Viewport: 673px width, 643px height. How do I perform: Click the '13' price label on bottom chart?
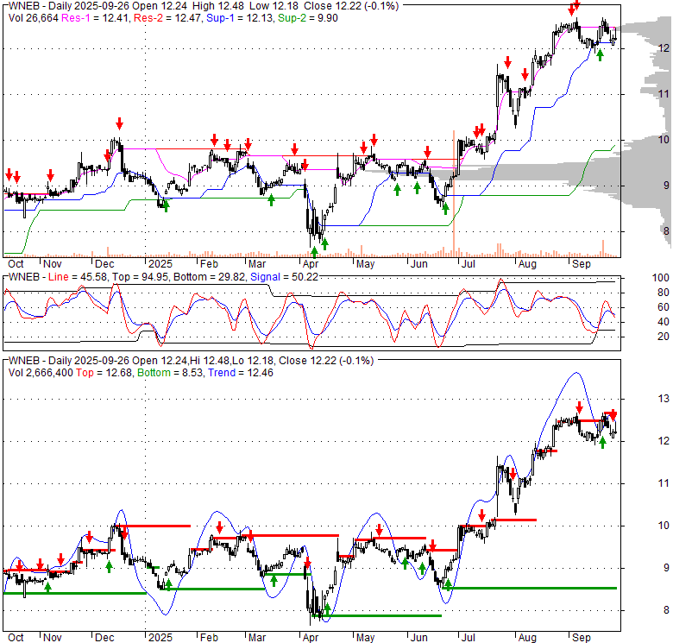click(x=664, y=399)
